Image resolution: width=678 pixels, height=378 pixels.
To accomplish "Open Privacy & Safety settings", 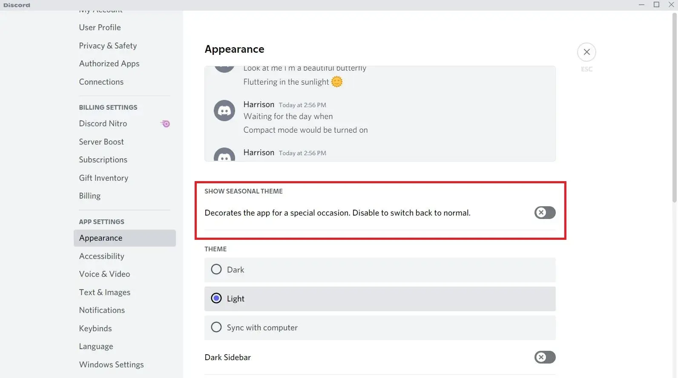I will (x=108, y=45).
